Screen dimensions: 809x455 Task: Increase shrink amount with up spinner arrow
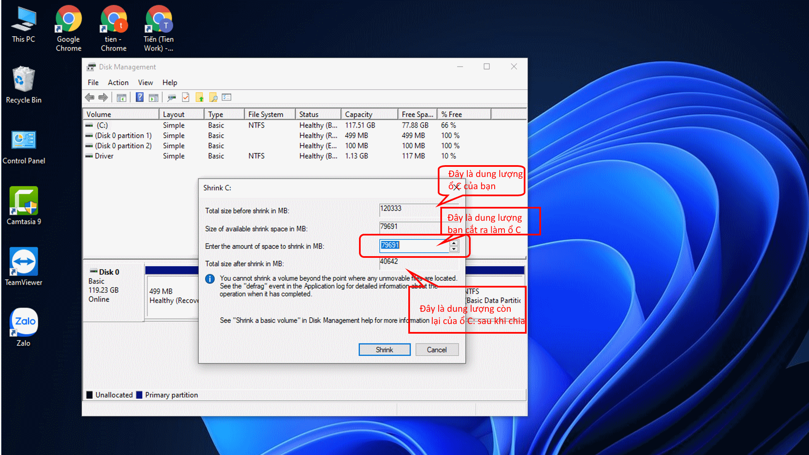(x=454, y=243)
